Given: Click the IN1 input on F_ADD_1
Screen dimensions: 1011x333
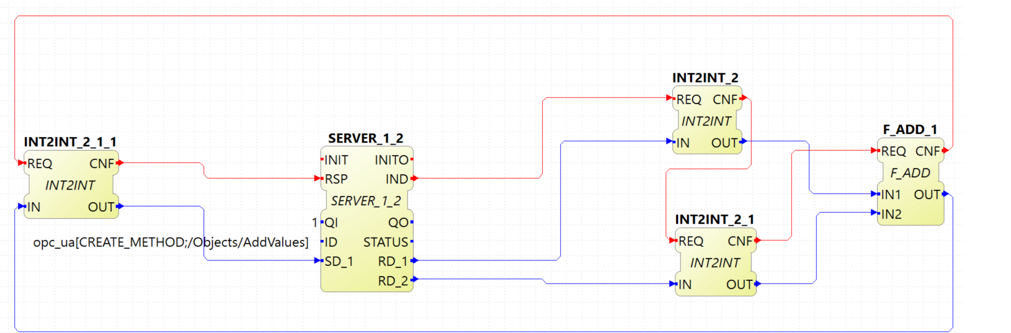Looking at the screenshot, I should coord(891,195).
